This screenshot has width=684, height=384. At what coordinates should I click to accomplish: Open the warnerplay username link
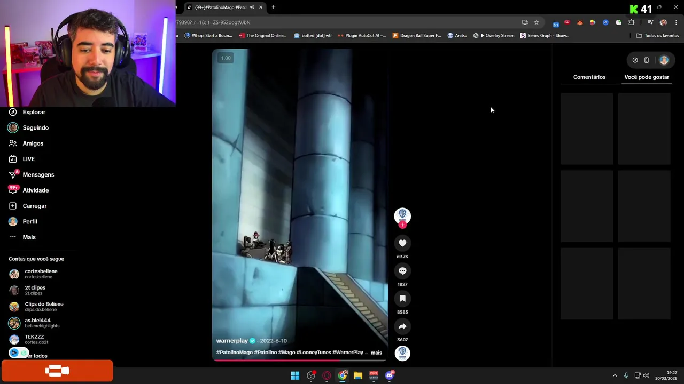click(232, 341)
